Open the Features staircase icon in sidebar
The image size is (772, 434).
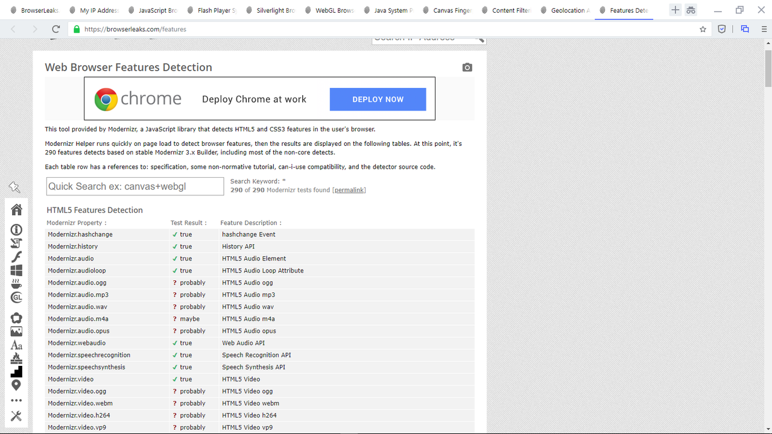click(16, 371)
